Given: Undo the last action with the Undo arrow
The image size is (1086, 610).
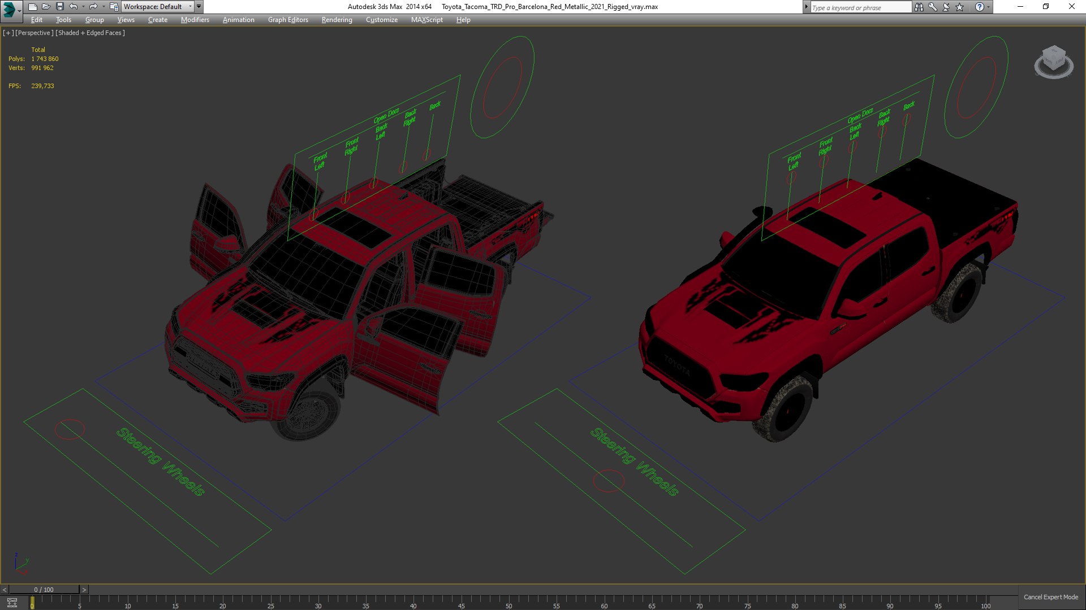Looking at the screenshot, I should pos(74,7).
